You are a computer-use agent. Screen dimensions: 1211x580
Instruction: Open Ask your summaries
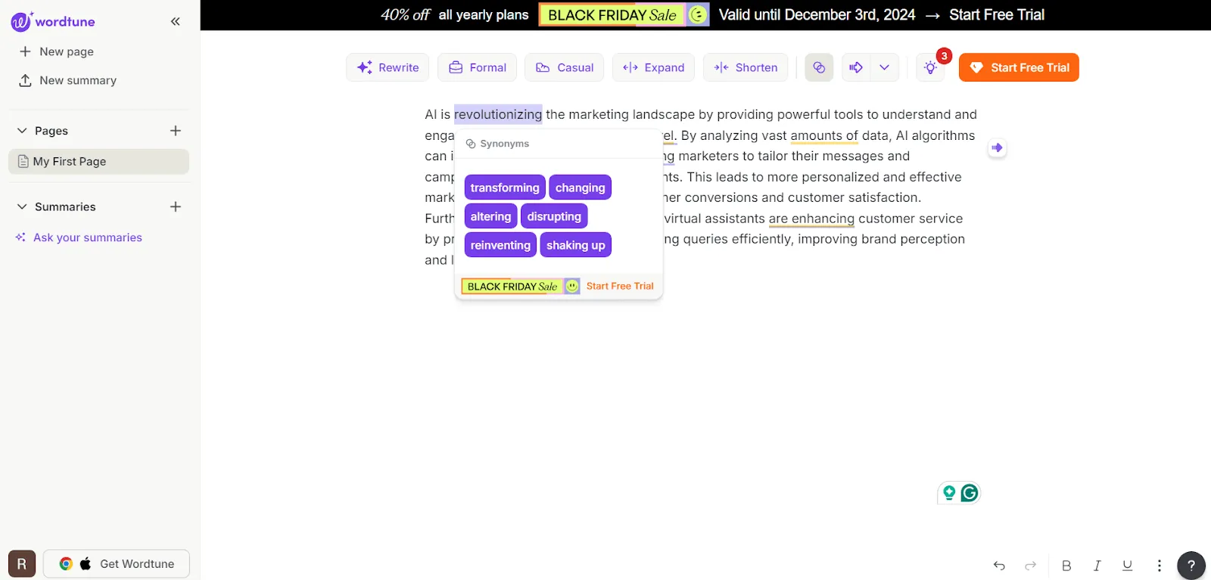79,237
